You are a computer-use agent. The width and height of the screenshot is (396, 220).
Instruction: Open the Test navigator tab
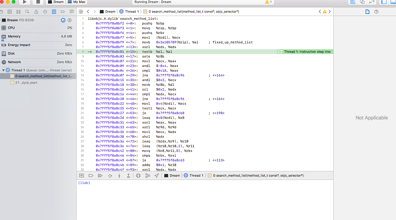point(45,12)
